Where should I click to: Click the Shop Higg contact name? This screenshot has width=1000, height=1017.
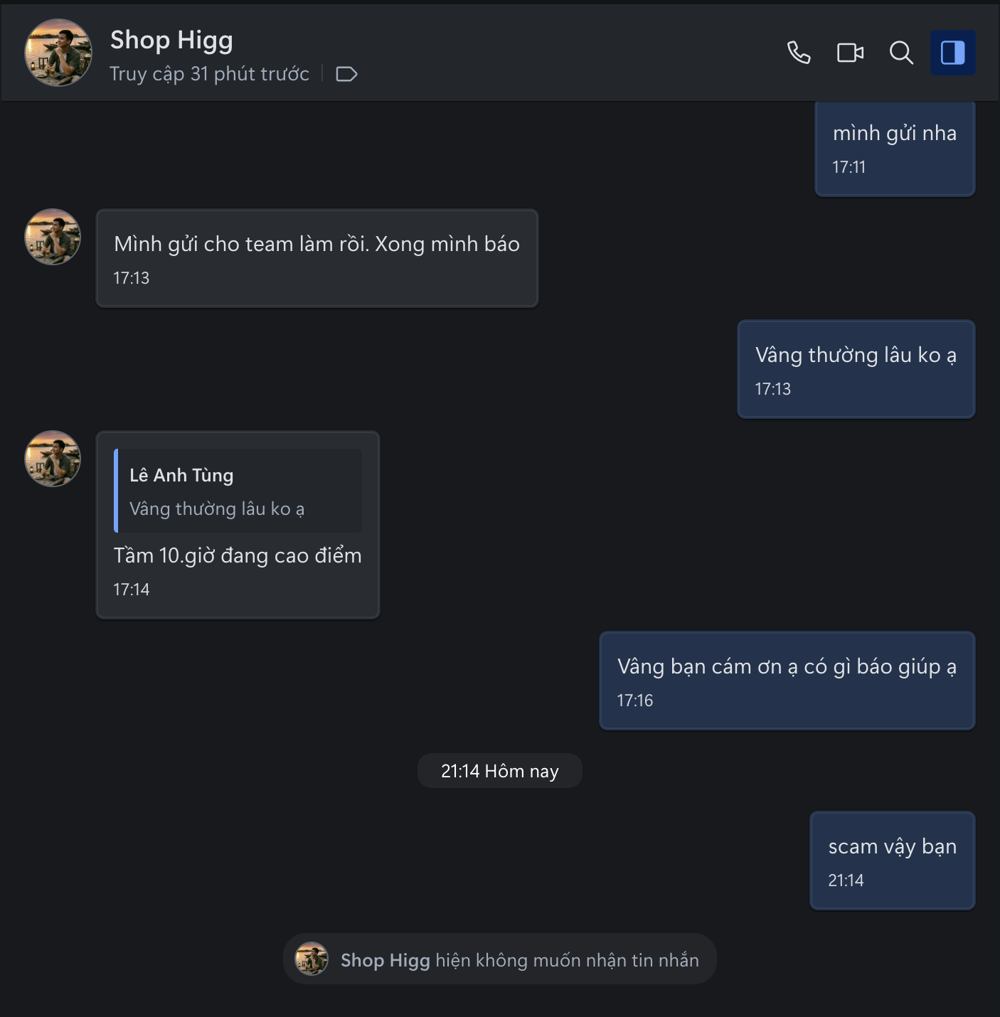point(171,40)
